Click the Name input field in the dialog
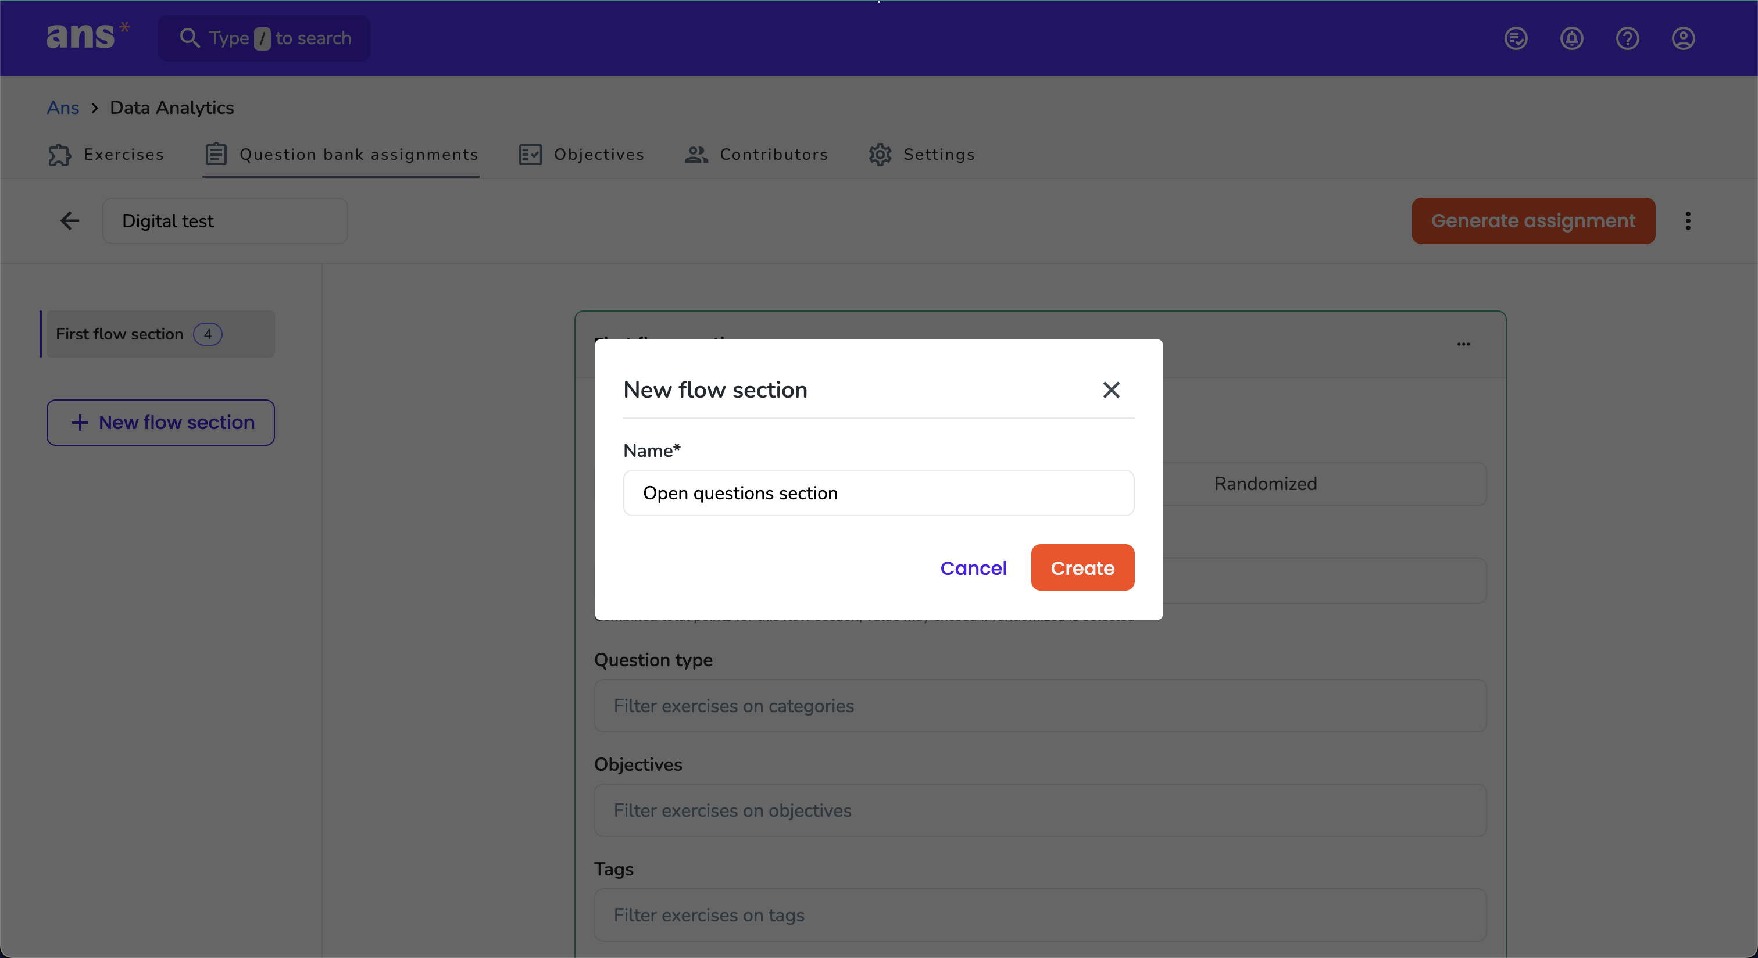1758x958 pixels. click(x=878, y=492)
